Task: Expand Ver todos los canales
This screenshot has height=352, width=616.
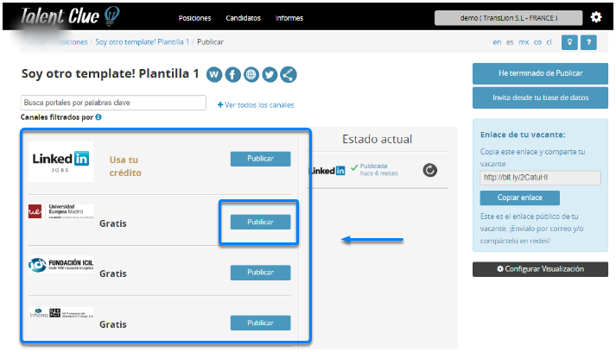Action: coord(256,104)
